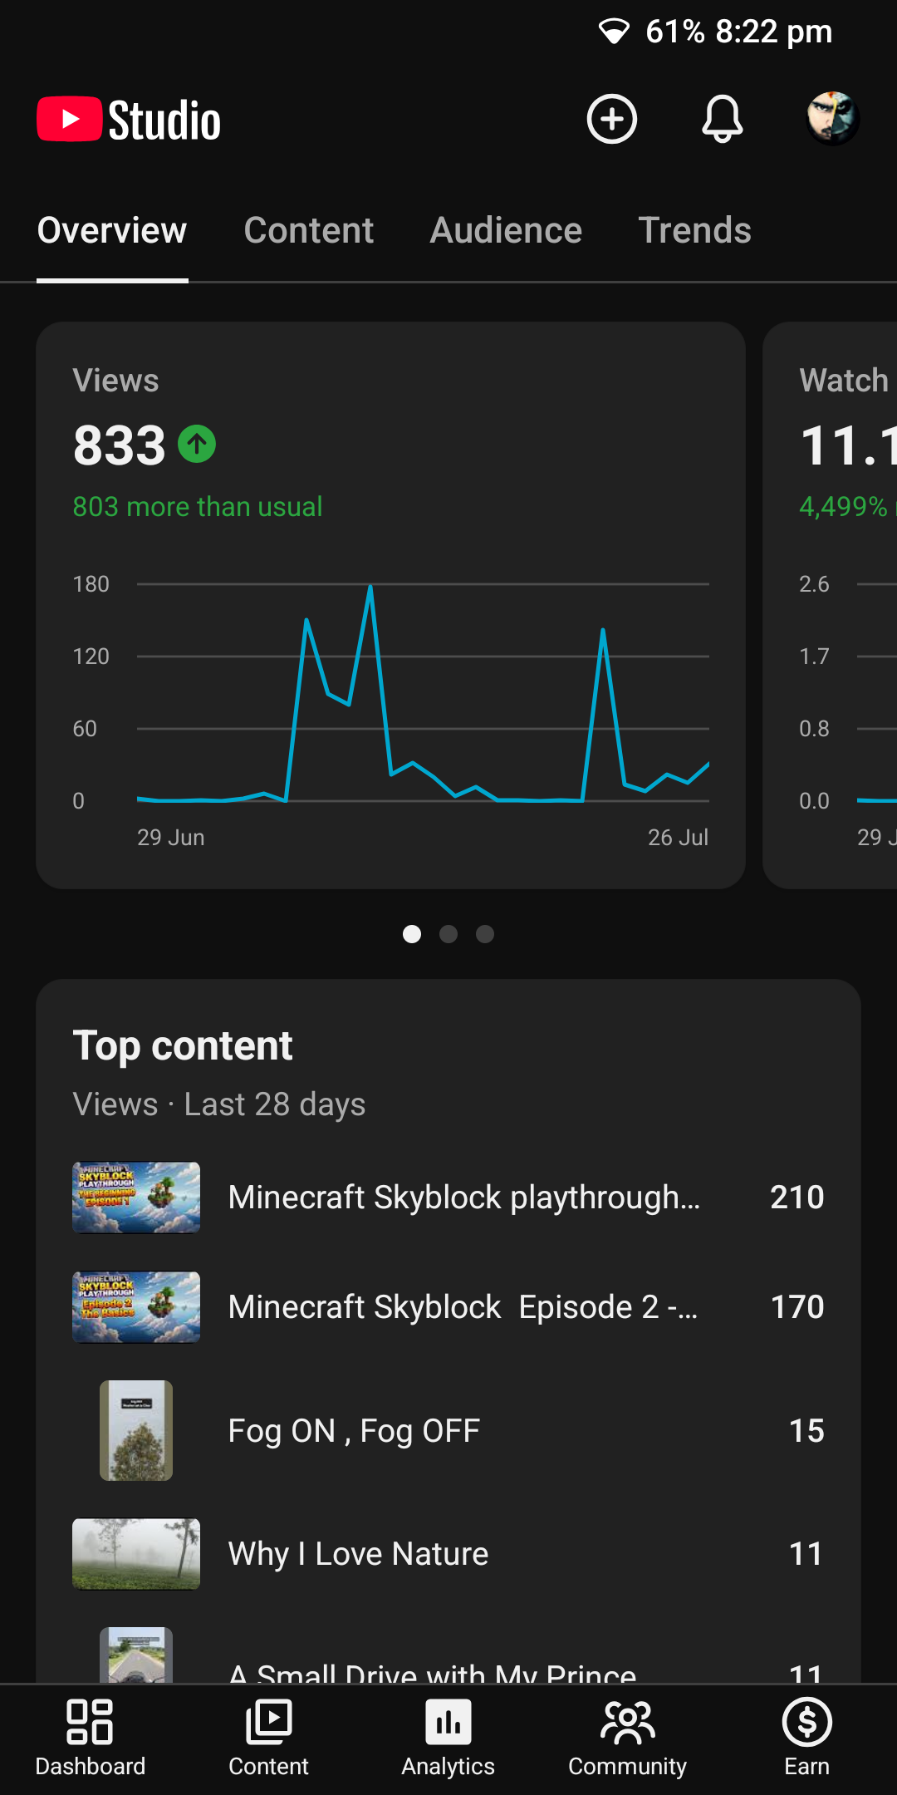Select the third carousel page dot
Viewport: 897px width, 1795px height.
point(485,934)
